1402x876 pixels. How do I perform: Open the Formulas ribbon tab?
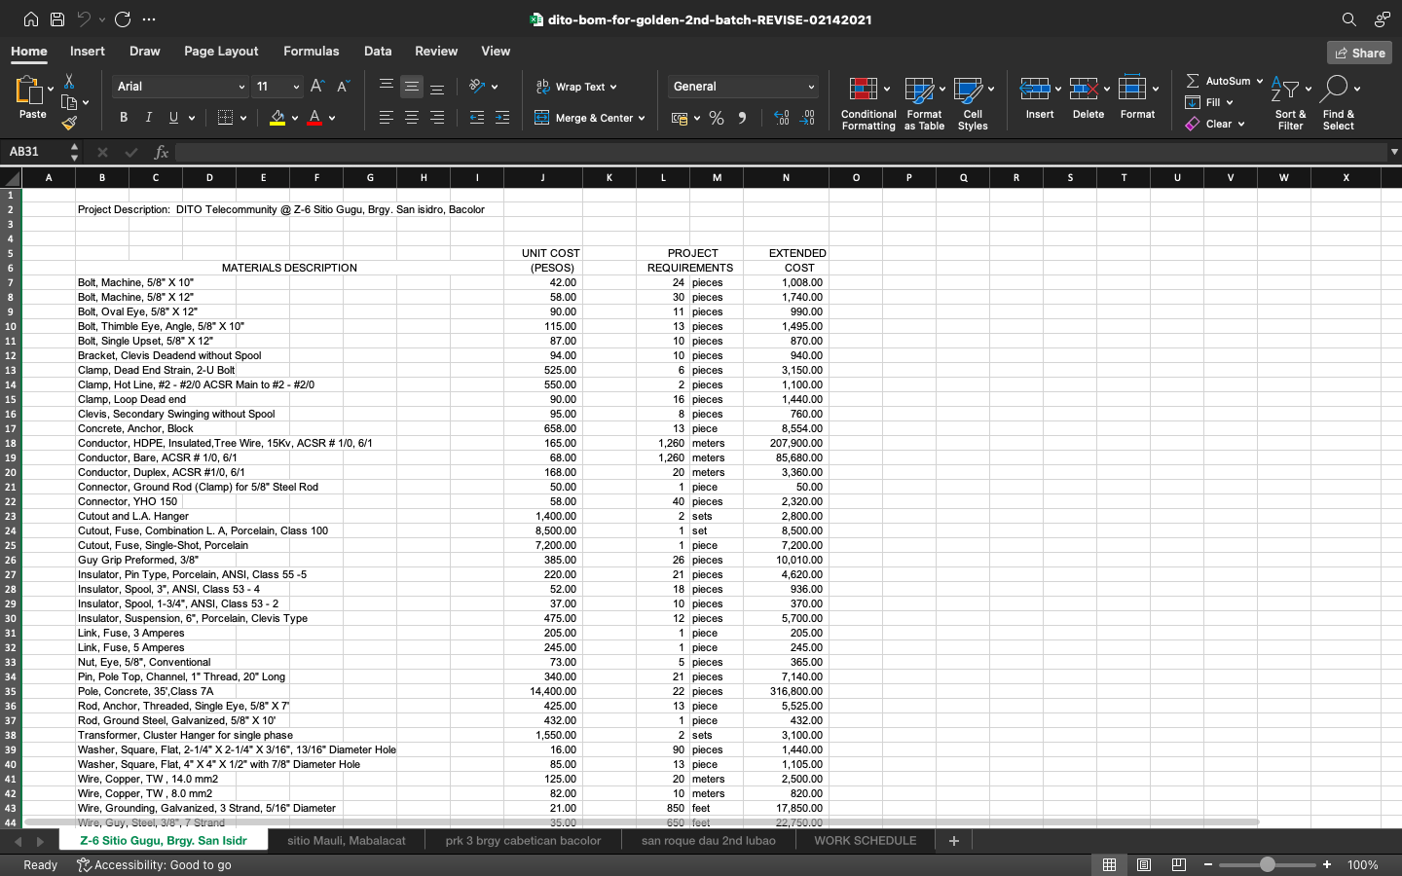click(x=312, y=51)
